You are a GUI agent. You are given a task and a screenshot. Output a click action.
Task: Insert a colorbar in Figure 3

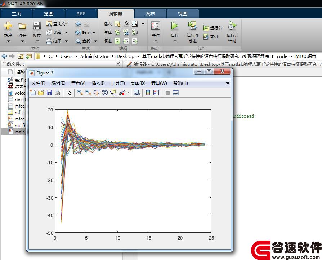(148, 92)
